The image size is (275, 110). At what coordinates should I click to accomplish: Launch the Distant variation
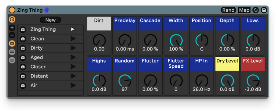(x=73, y=76)
